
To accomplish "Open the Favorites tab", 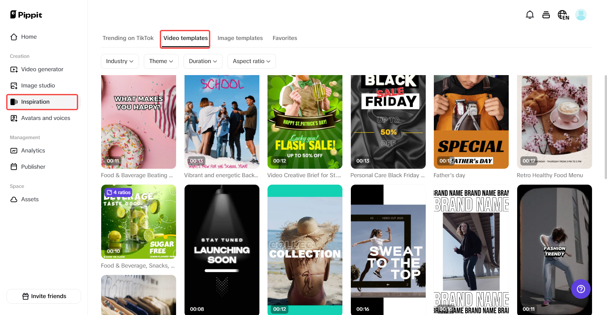I will coord(285,38).
